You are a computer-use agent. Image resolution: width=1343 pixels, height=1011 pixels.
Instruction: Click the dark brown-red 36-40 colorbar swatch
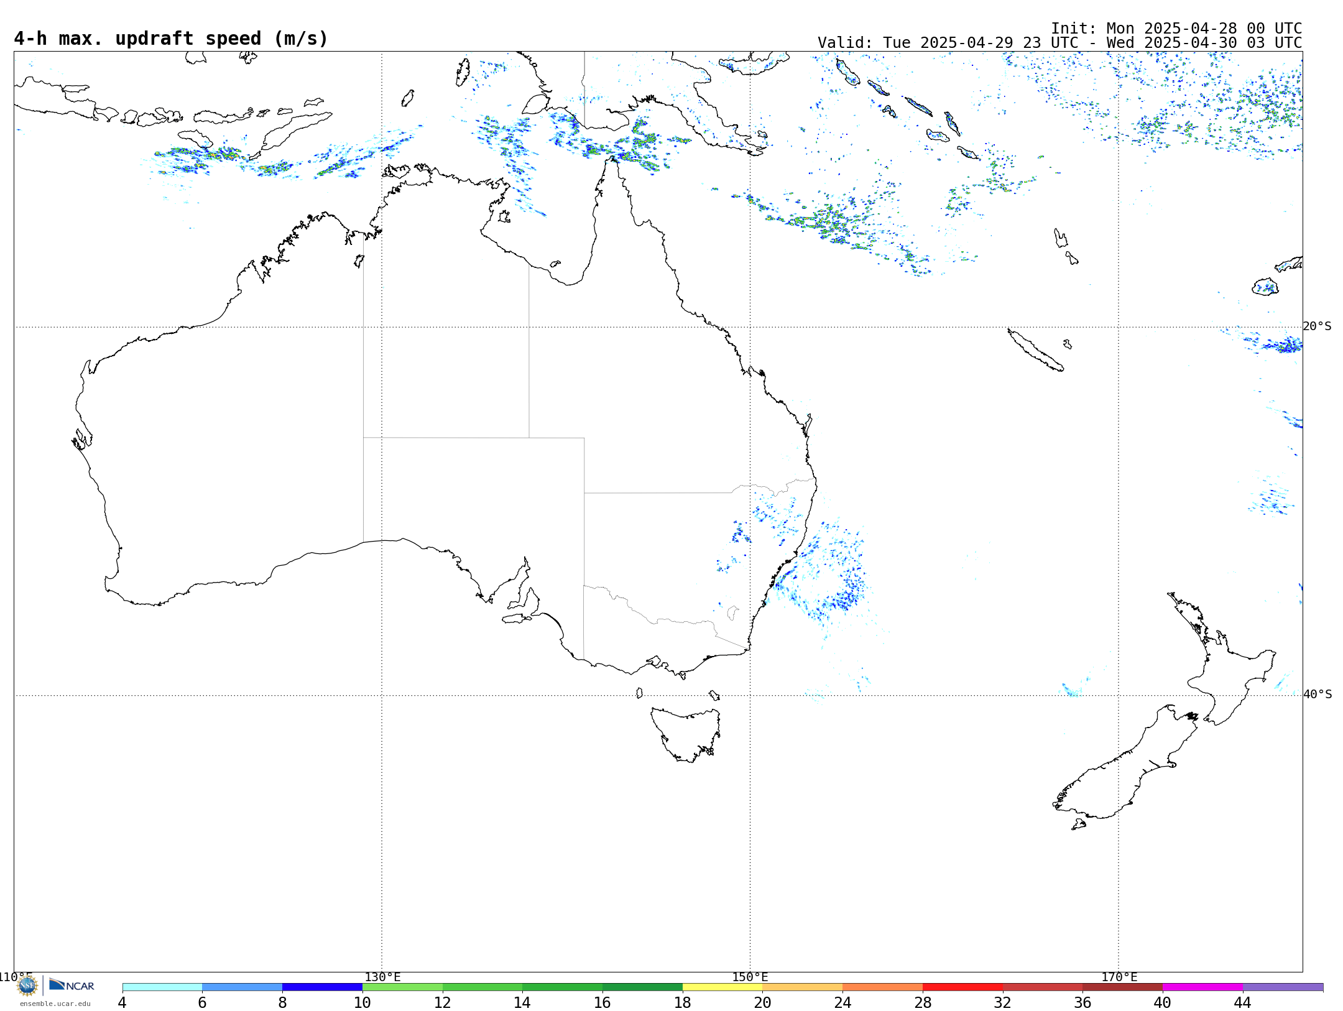(1123, 987)
